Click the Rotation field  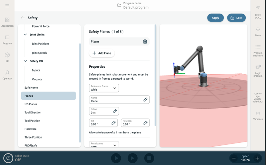(x=135, y=123)
